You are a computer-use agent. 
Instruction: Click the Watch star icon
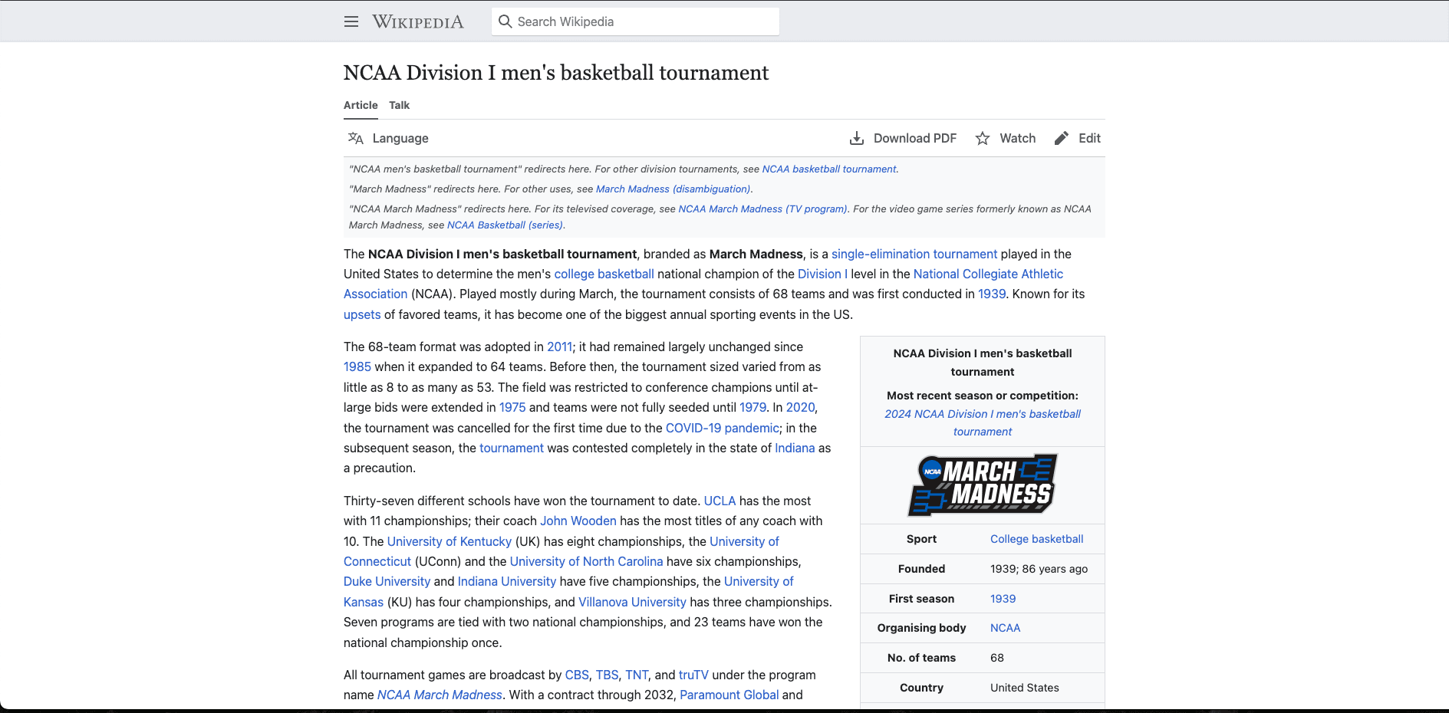[x=983, y=138]
